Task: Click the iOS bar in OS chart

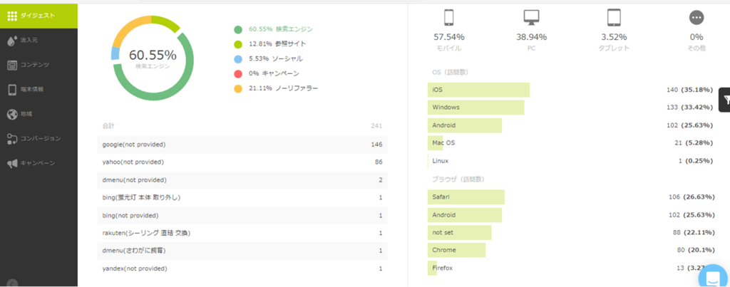Action: (479, 90)
